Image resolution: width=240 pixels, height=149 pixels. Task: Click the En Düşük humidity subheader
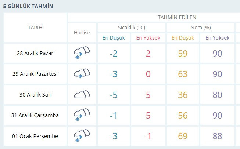tap(183, 38)
